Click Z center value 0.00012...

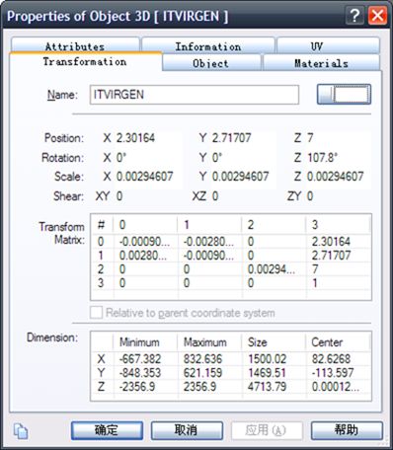point(336,387)
